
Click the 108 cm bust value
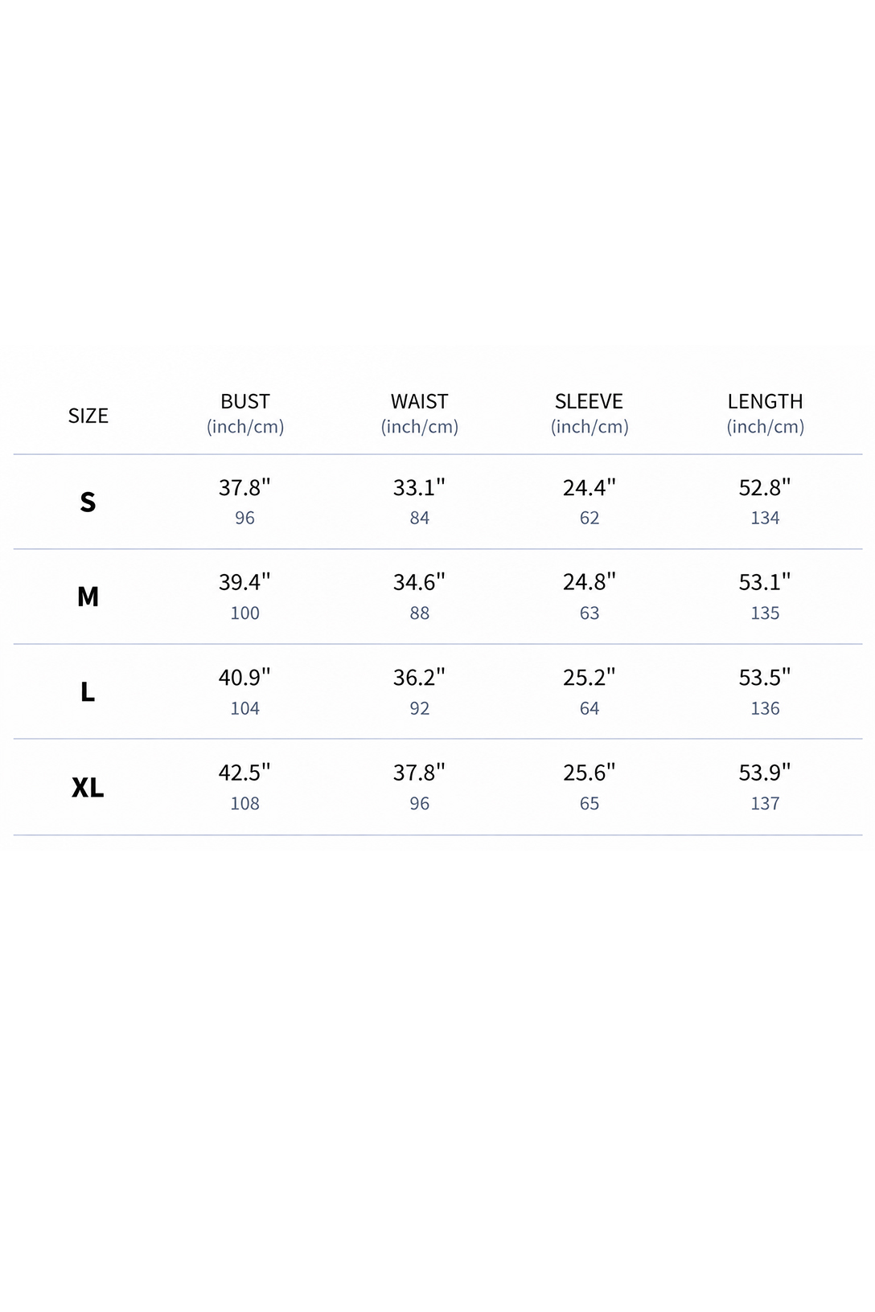tap(244, 803)
